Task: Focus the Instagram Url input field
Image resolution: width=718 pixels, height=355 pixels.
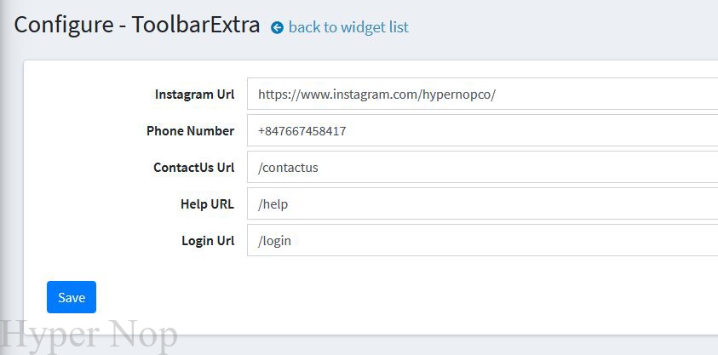Action: [483, 94]
